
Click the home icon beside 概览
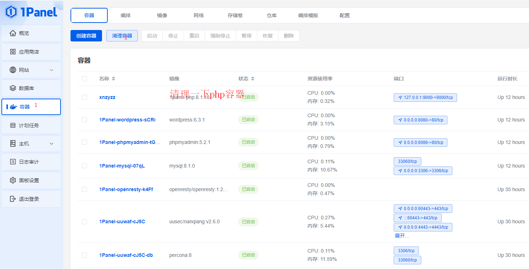coord(13,33)
